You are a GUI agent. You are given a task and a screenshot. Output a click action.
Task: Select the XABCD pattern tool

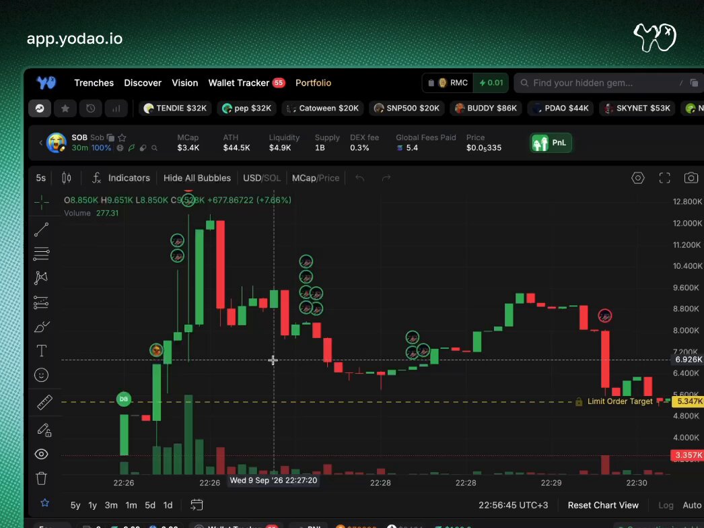click(x=41, y=277)
